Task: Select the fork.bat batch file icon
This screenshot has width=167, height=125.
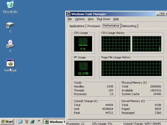Action: 10,66
